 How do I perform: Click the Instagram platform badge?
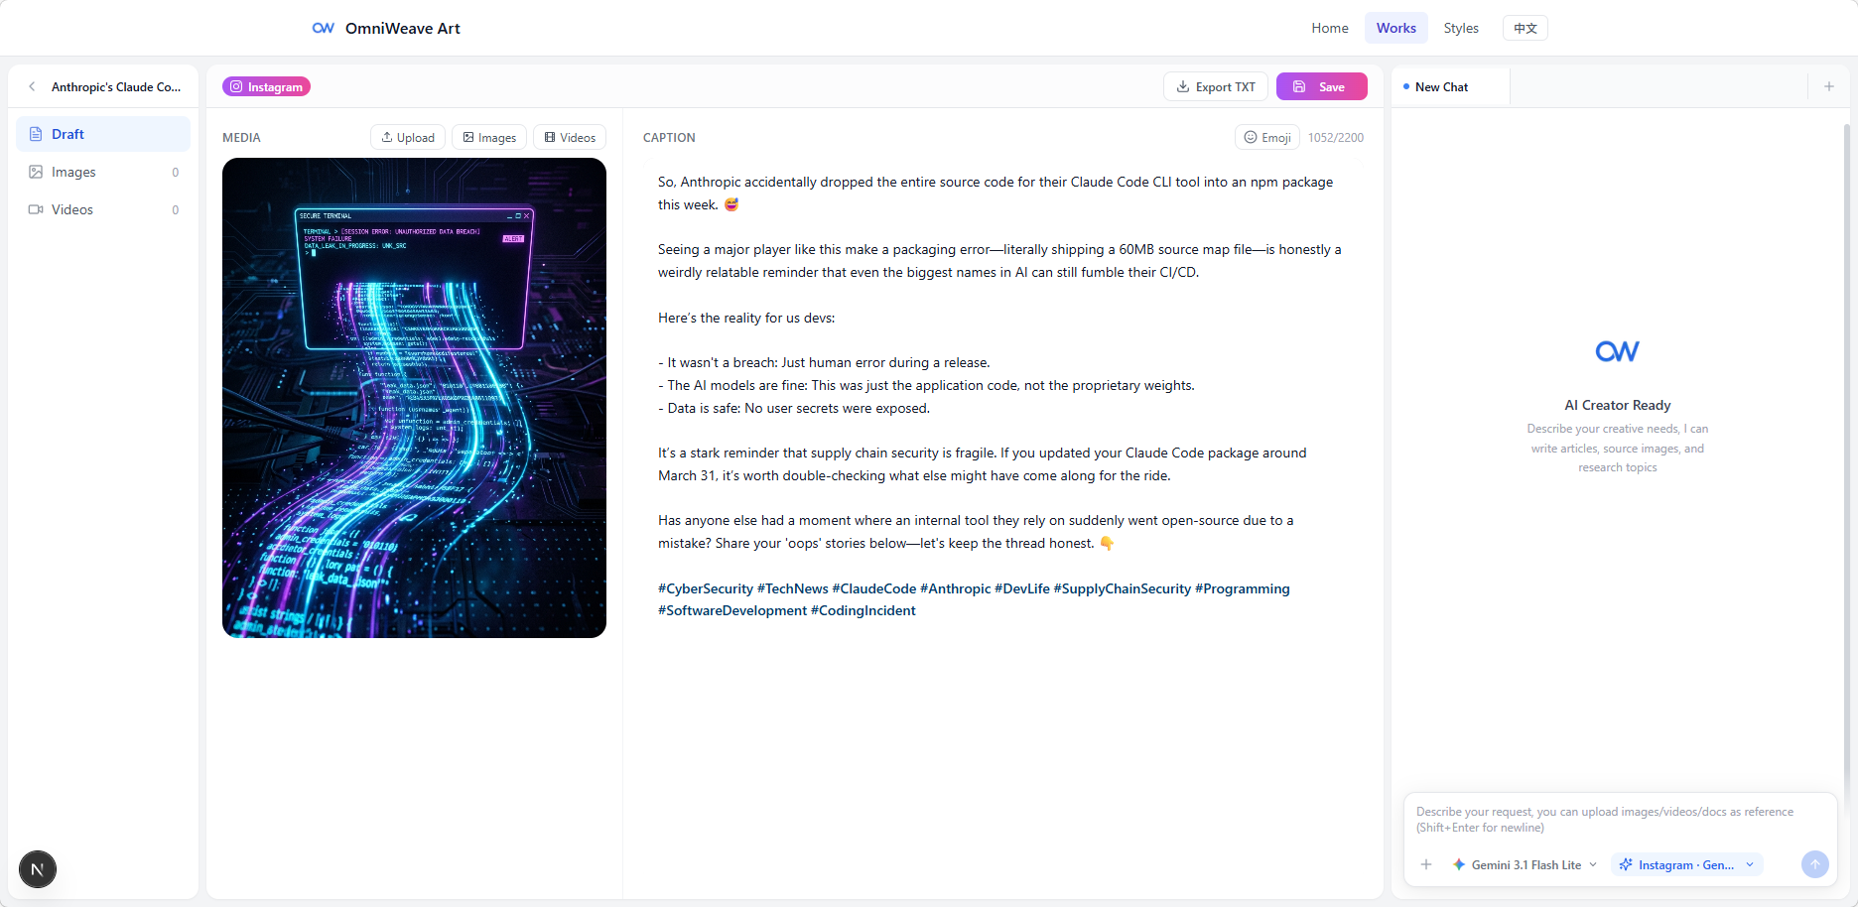[266, 87]
